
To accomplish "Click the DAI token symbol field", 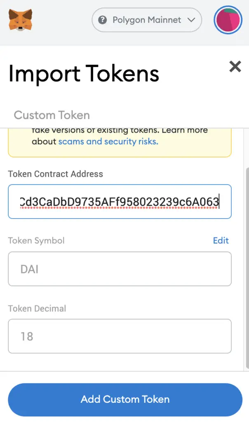I will [120, 269].
